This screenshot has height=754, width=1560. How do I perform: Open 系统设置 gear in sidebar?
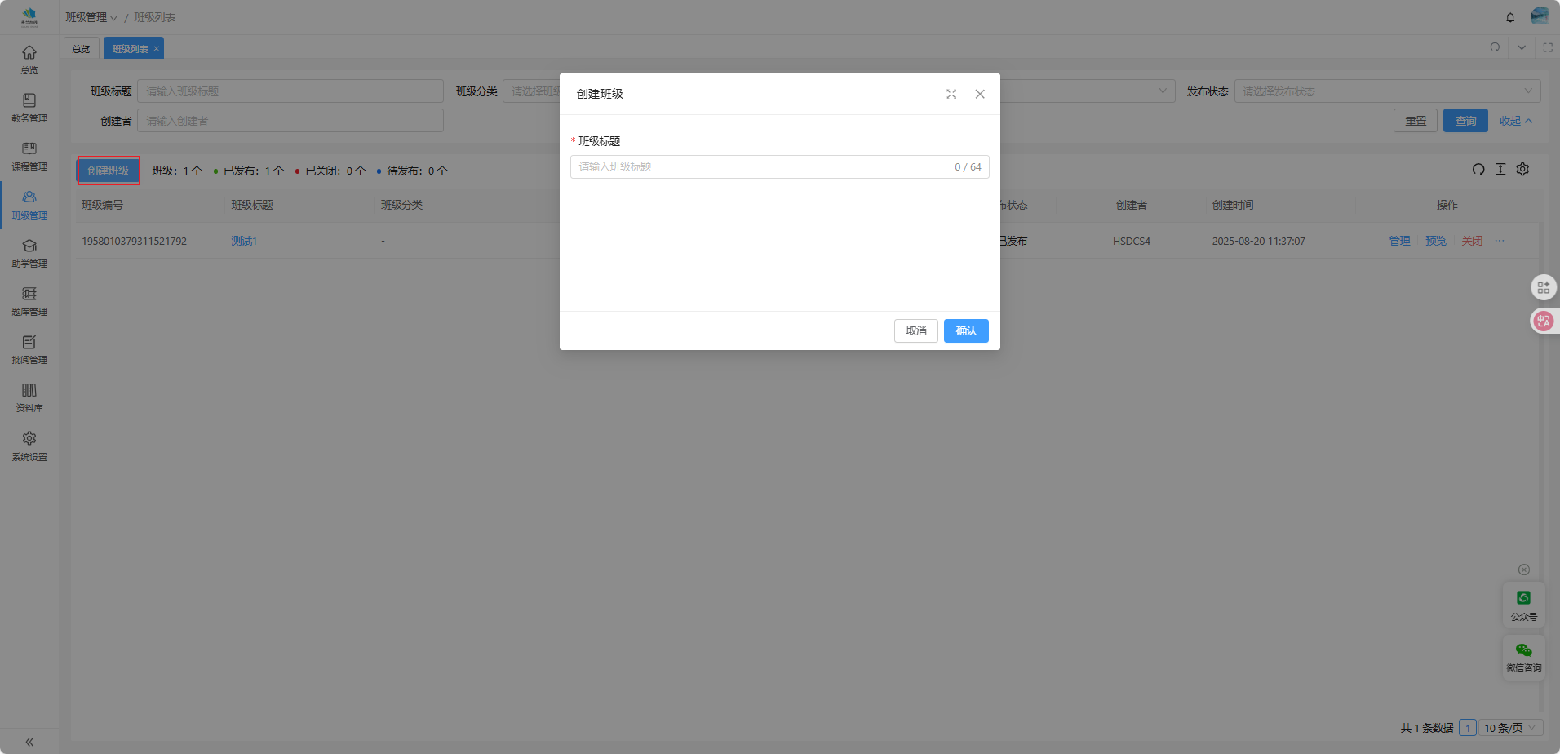tap(29, 445)
